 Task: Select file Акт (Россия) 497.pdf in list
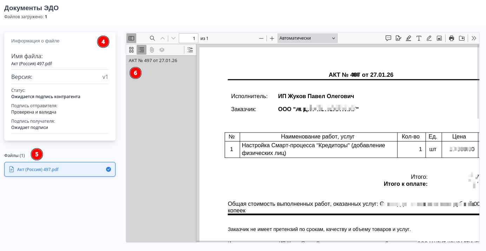pyautogui.click(x=60, y=169)
